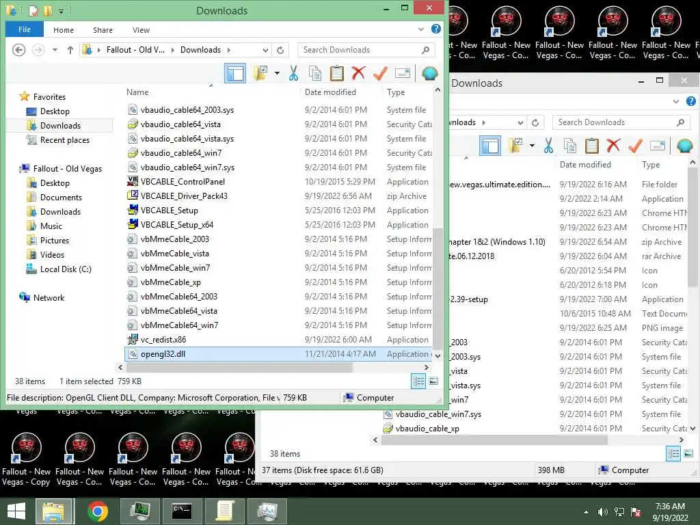Open Documents in navigation pane

pyautogui.click(x=61, y=198)
